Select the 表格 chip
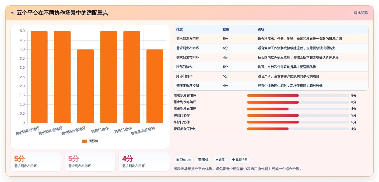Viewport: 379px width, 182px height. [x=203, y=160]
